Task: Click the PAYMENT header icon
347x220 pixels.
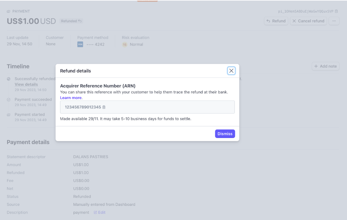Action: [x=8, y=11]
